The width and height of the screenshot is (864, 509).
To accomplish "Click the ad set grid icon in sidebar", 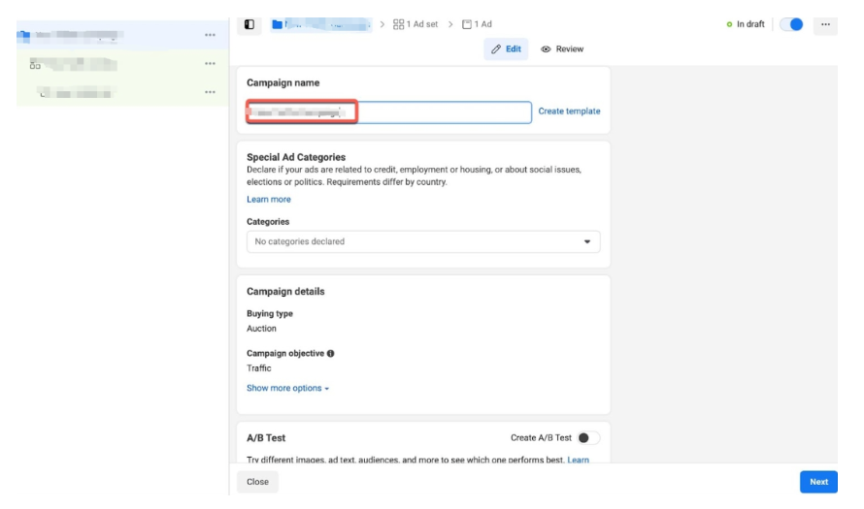I will pos(35,65).
